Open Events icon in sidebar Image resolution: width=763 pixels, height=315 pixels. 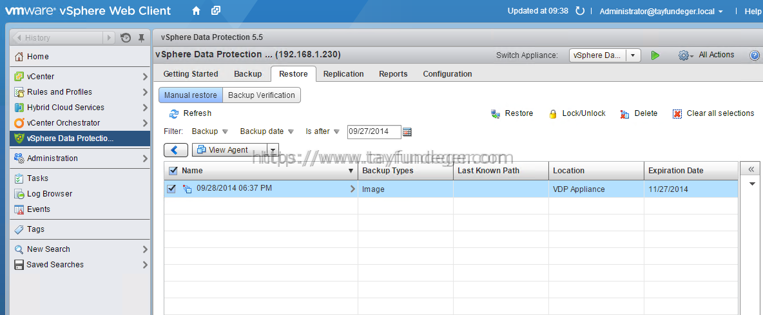click(19, 209)
